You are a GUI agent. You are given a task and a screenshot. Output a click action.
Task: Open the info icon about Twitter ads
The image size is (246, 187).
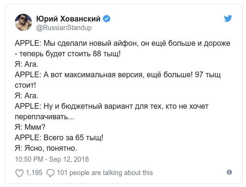pyautogui.click(x=229, y=172)
